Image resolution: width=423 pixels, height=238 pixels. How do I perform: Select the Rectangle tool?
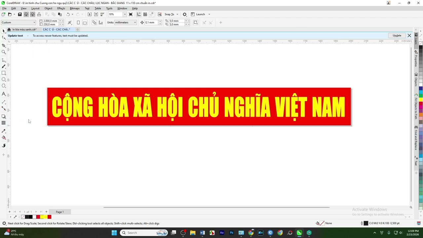(x=4, y=73)
